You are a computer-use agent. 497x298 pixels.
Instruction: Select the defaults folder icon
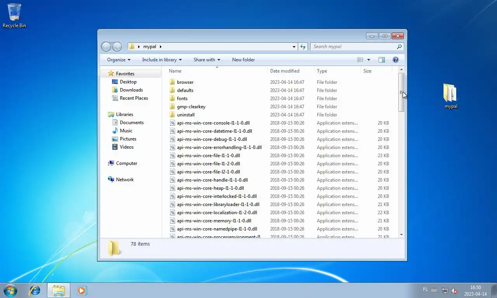(172, 90)
